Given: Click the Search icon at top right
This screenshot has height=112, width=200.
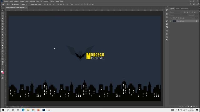Looking at the screenshot, I should [x=191, y=4].
